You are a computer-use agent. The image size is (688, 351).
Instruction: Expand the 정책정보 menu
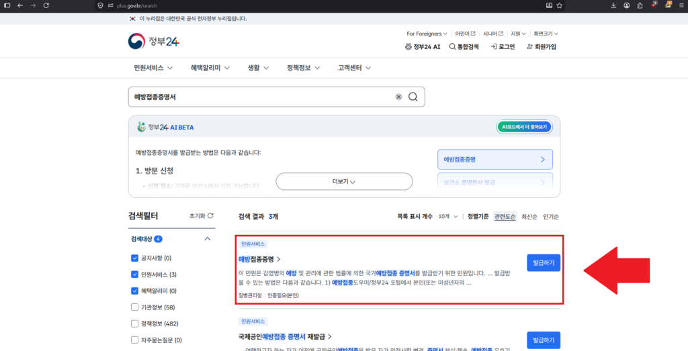click(x=304, y=68)
